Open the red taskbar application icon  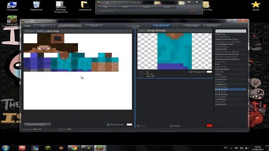(22, 148)
